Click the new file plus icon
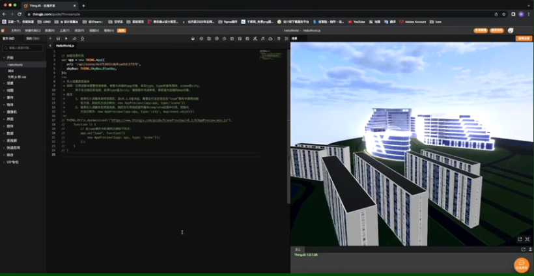 click(x=50, y=38)
